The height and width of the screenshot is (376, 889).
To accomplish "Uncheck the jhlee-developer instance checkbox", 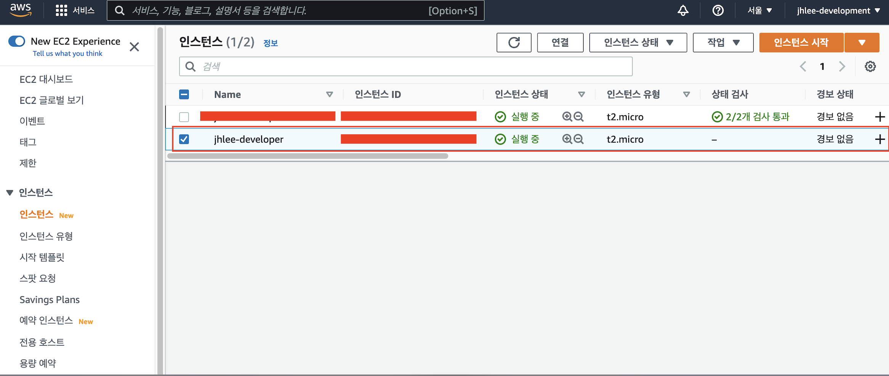I will pyautogui.click(x=184, y=139).
